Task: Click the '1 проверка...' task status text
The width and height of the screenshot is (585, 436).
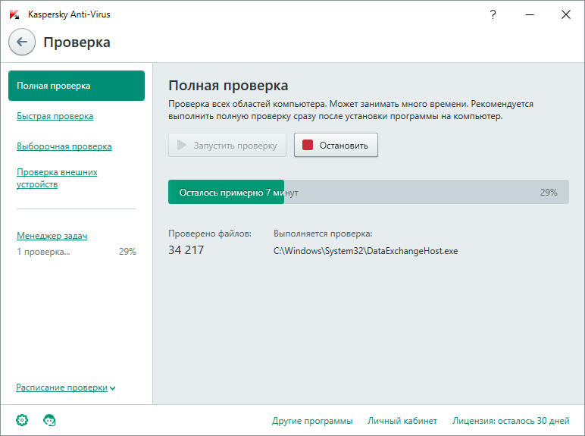Action: click(x=43, y=252)
